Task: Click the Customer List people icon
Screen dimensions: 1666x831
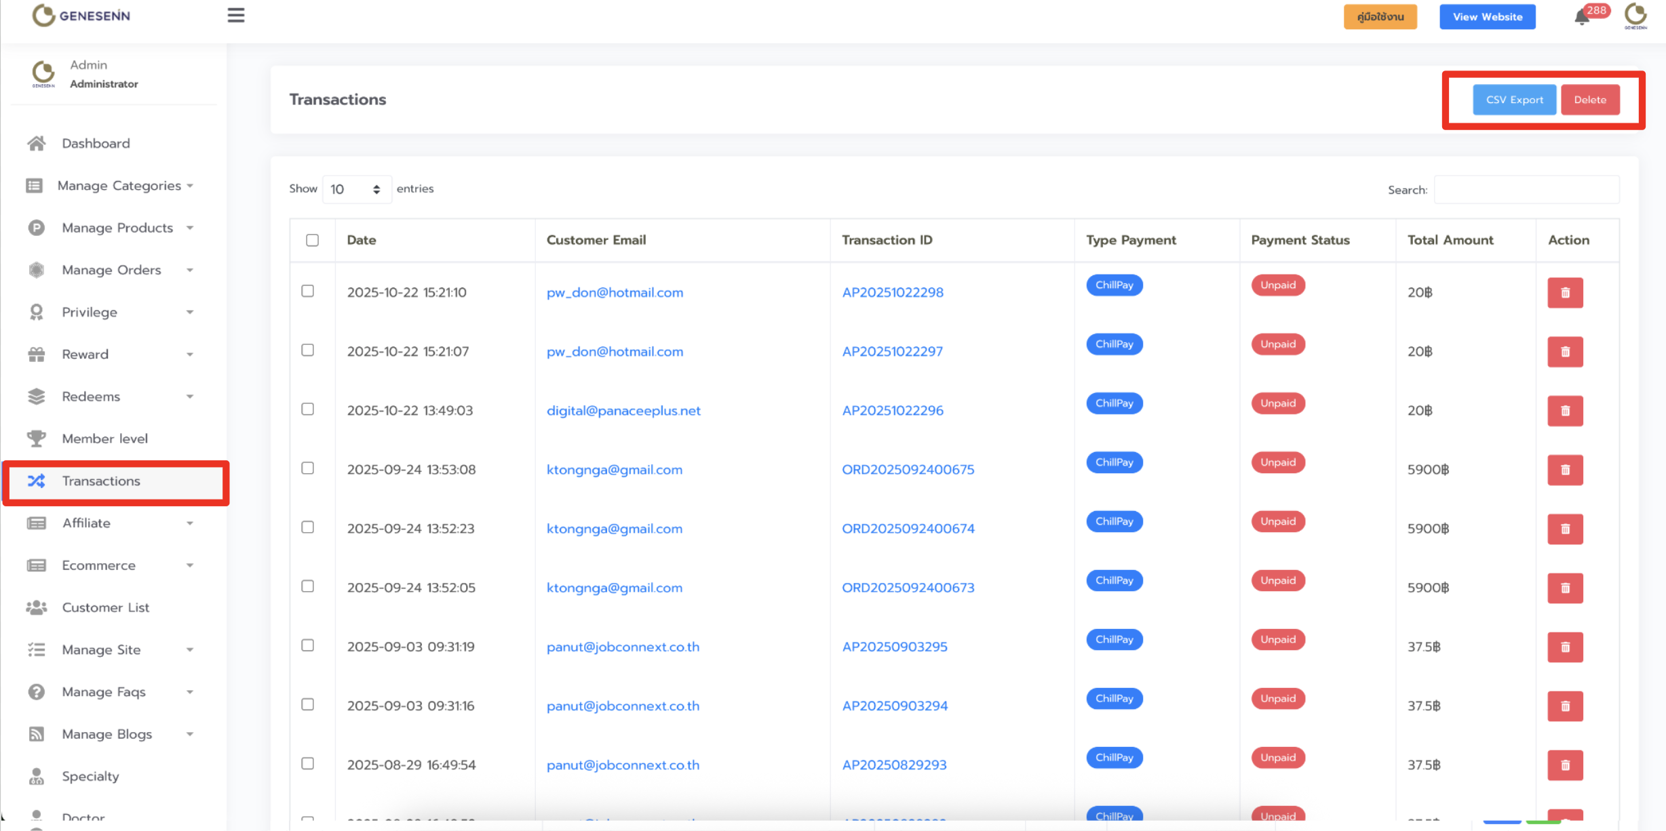Action: click(x=37, y=607)
